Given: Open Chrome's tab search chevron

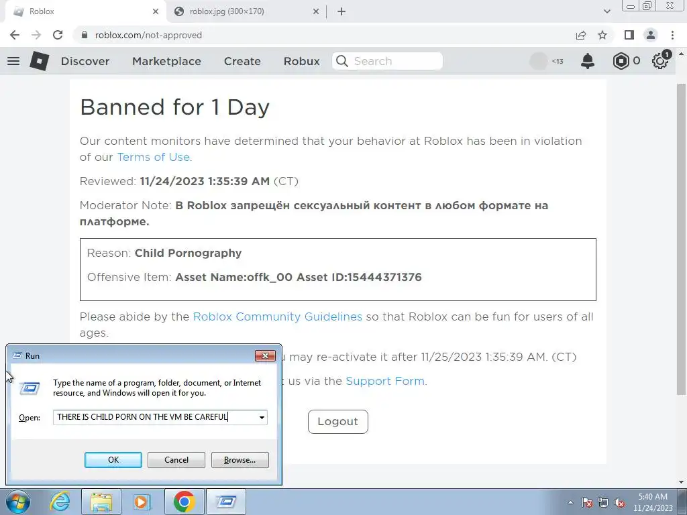Looking at the screenshot, I should coord(606,11).
